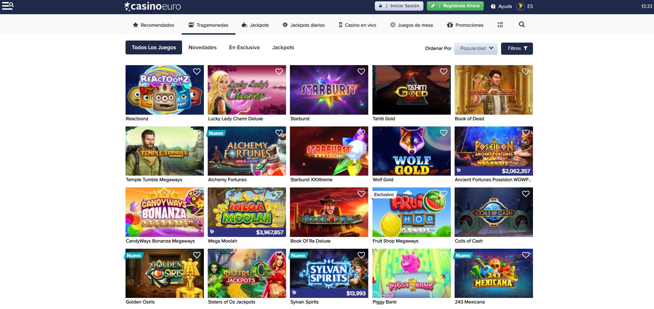
Task: Open Starburst game thumbnail
Action: click(329, 90)
